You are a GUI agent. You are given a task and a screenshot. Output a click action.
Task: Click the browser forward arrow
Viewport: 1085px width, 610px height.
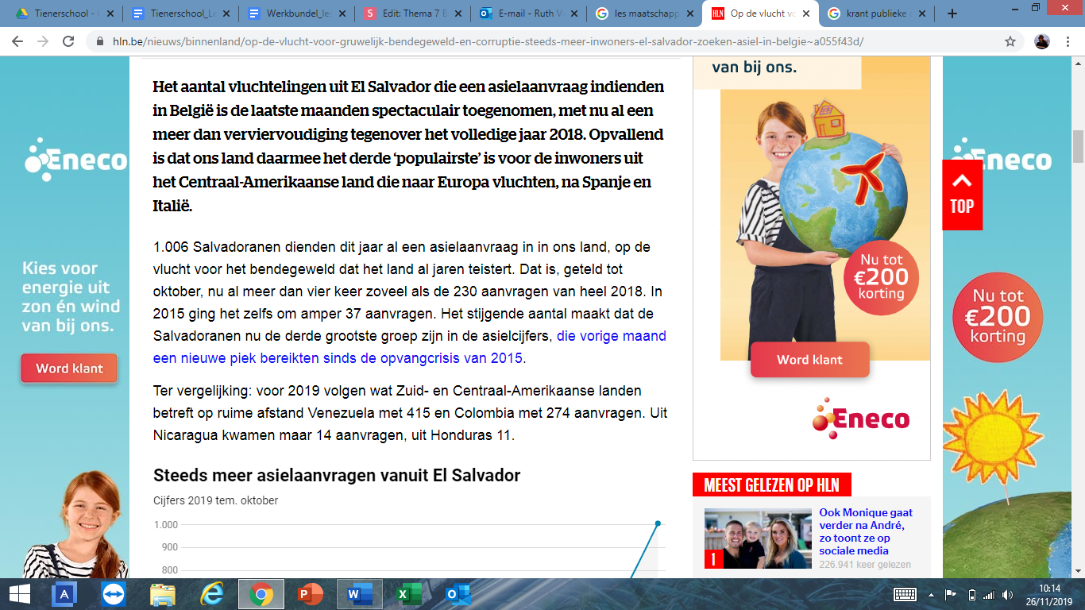(x=43, y=41)
